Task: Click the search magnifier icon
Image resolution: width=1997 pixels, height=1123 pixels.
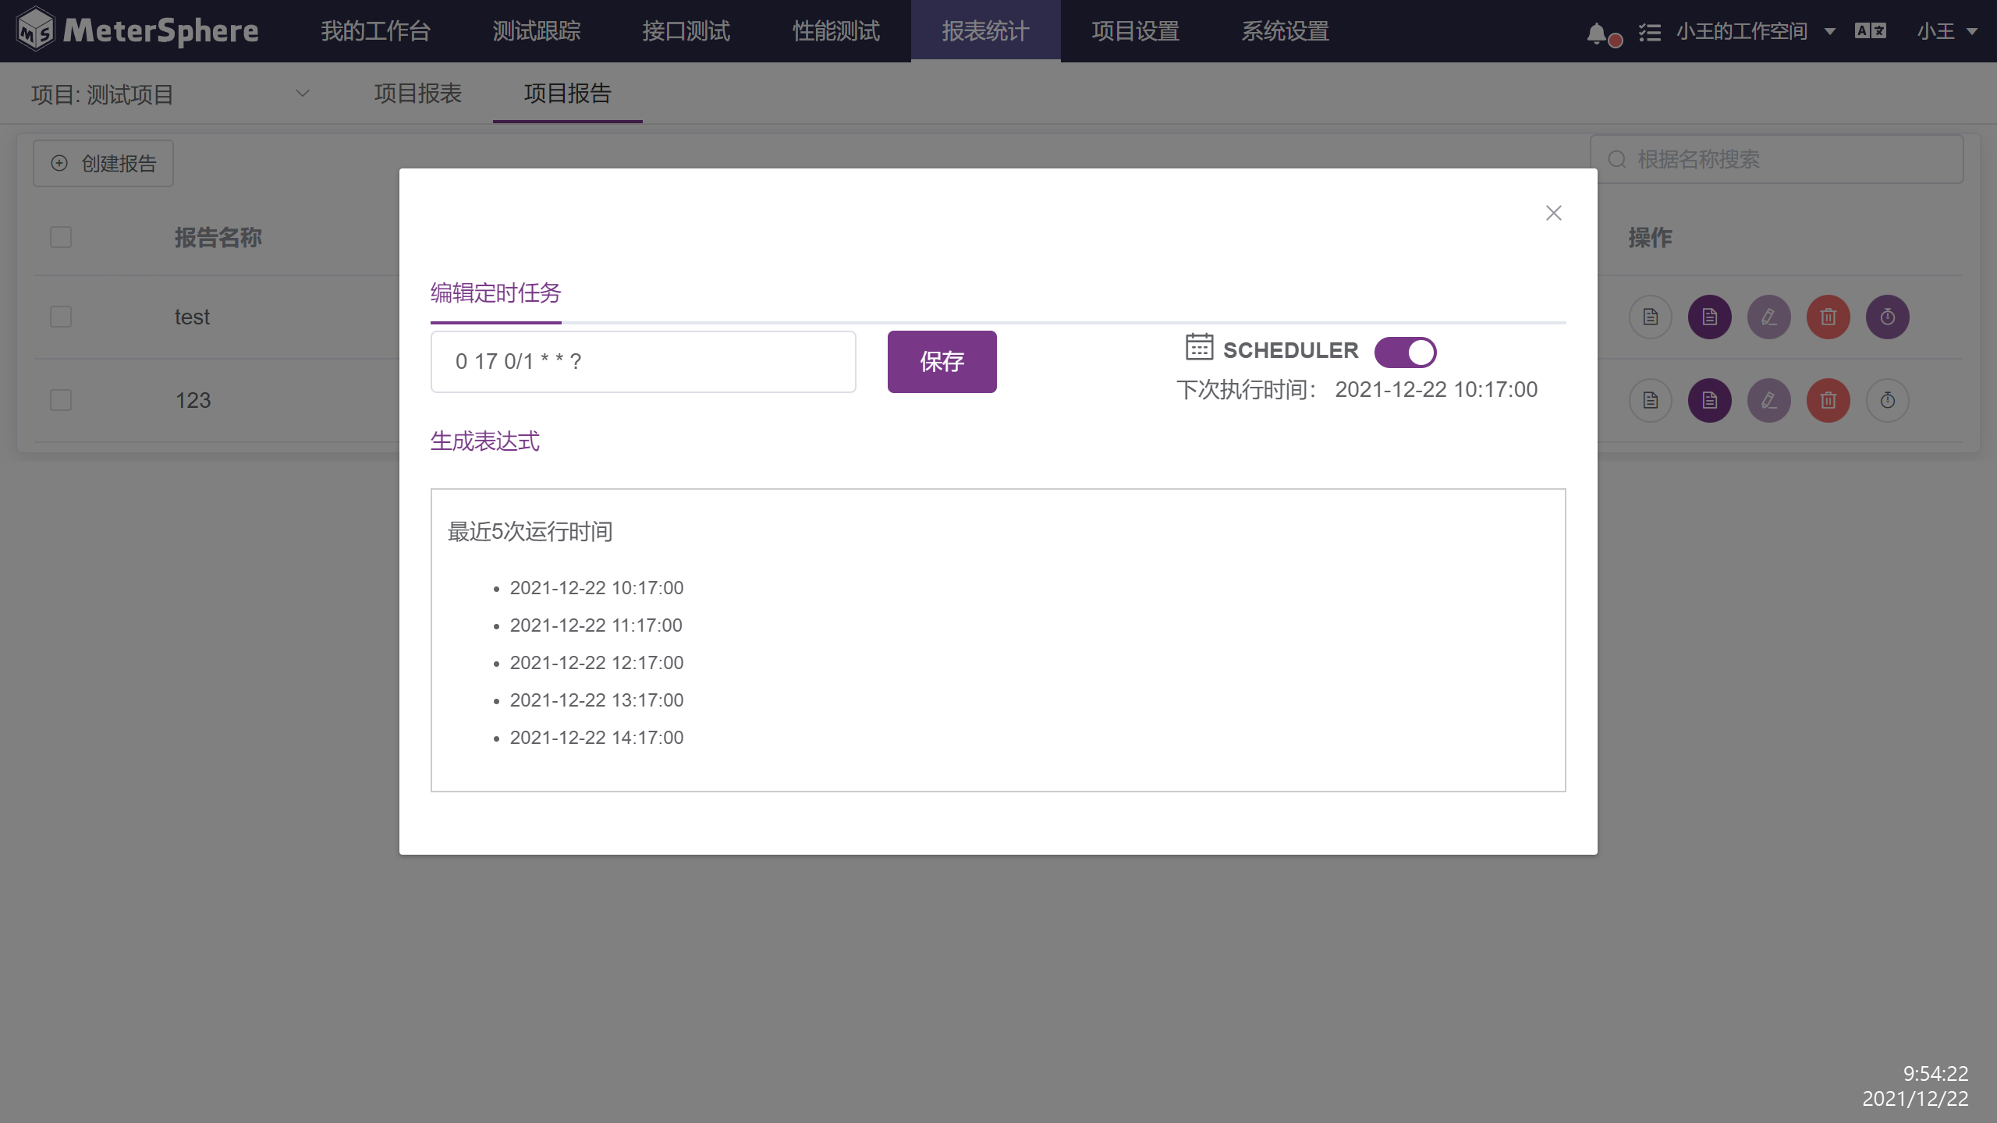Action: point(1617,160)
